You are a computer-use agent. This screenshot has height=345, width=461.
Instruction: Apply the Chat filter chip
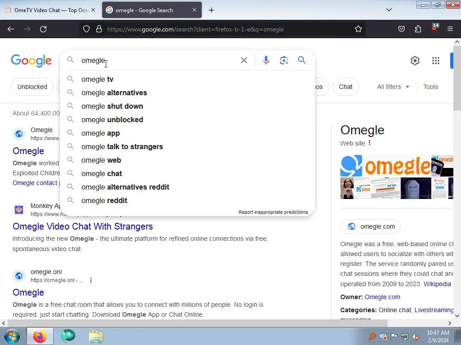coord(345,87)
